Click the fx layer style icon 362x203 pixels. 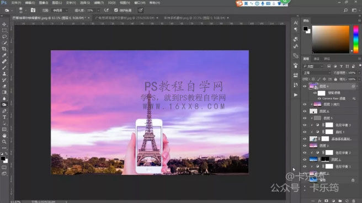point(320,201)
